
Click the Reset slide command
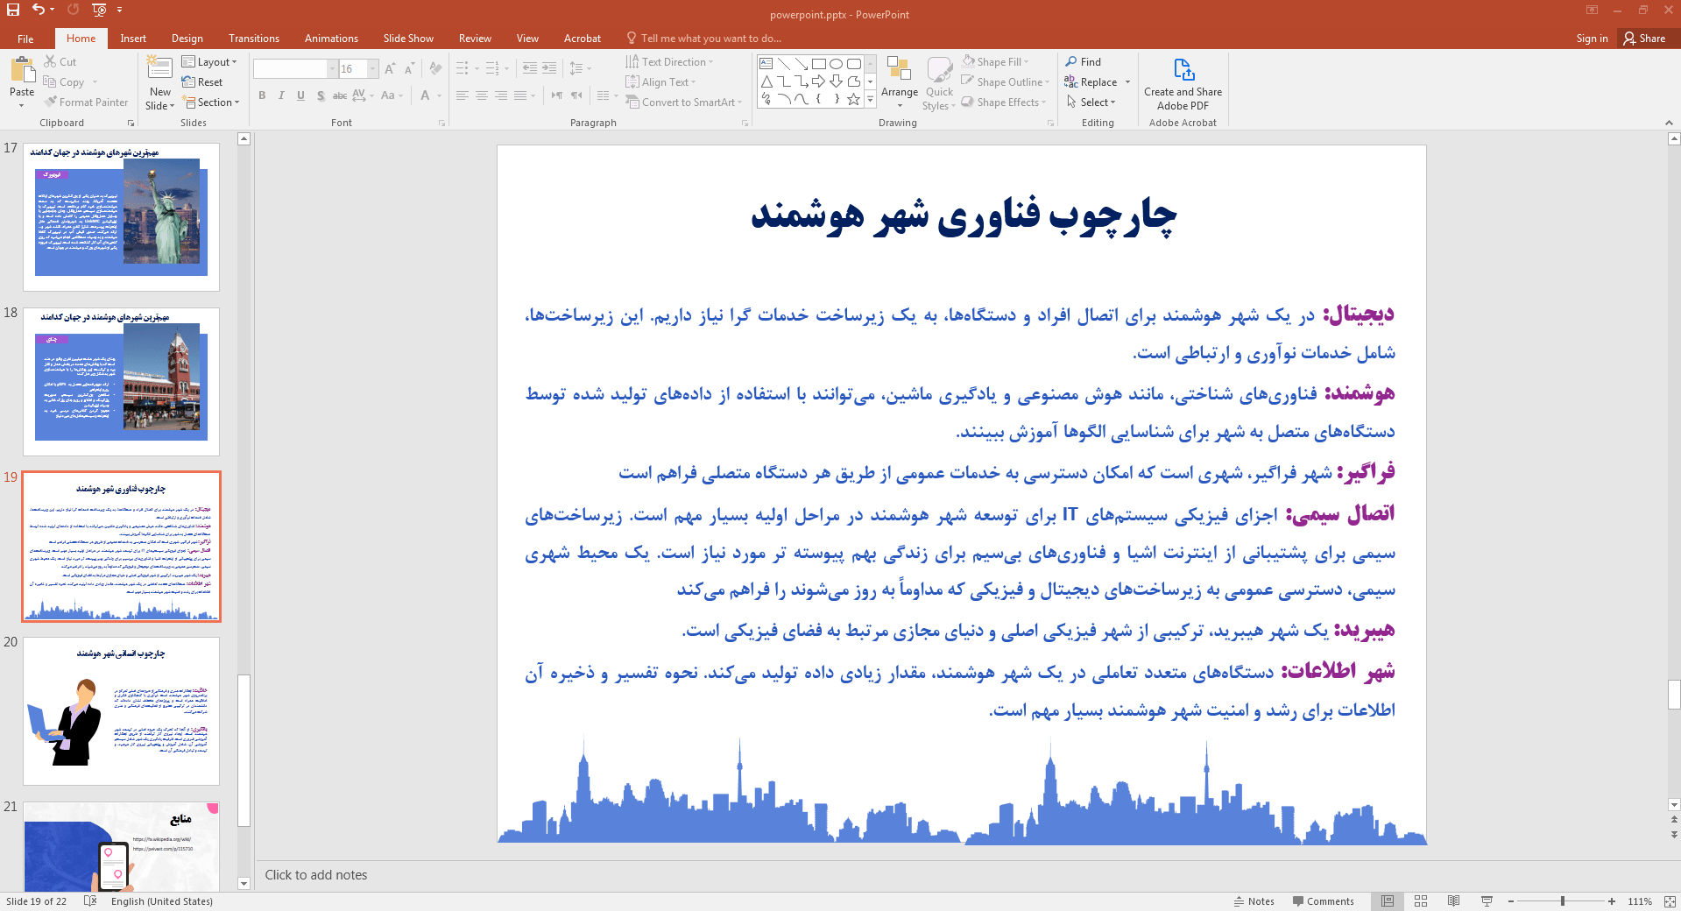click(202, 82)
